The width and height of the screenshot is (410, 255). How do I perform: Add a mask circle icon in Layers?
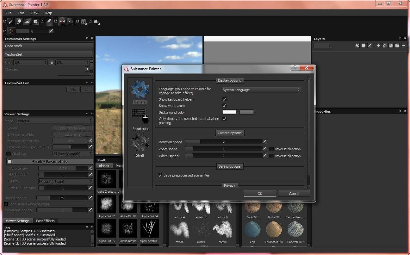pos(363,46)
